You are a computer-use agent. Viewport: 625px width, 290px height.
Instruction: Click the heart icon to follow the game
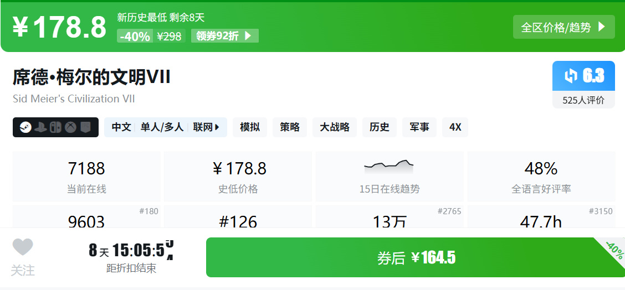pyautogui.click(x=23, y=247)
